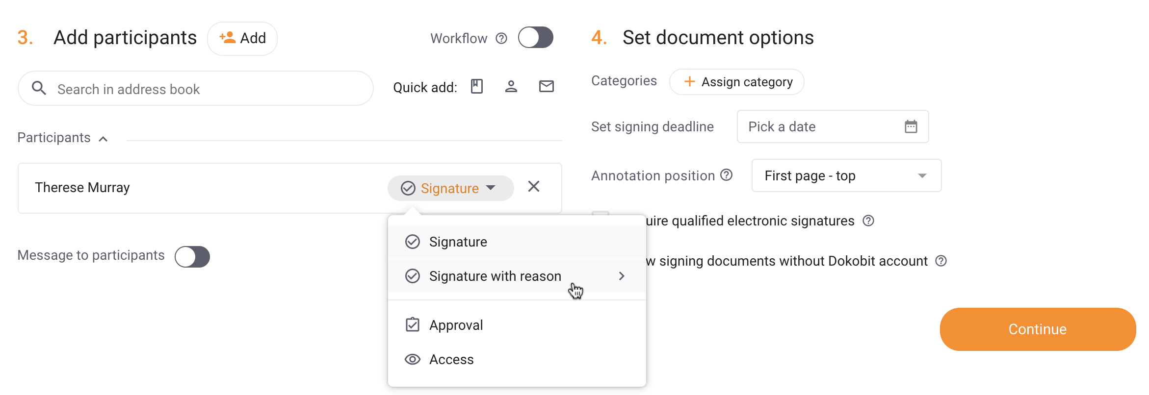The image size is (1149, 395).
Task: Collapse the Participants section
Action: (104, 139)
